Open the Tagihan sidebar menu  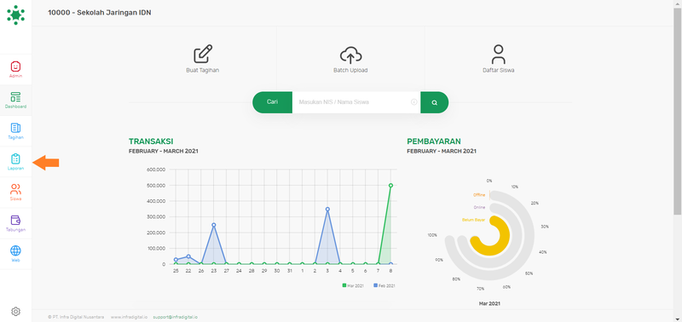tap(15, 131)
